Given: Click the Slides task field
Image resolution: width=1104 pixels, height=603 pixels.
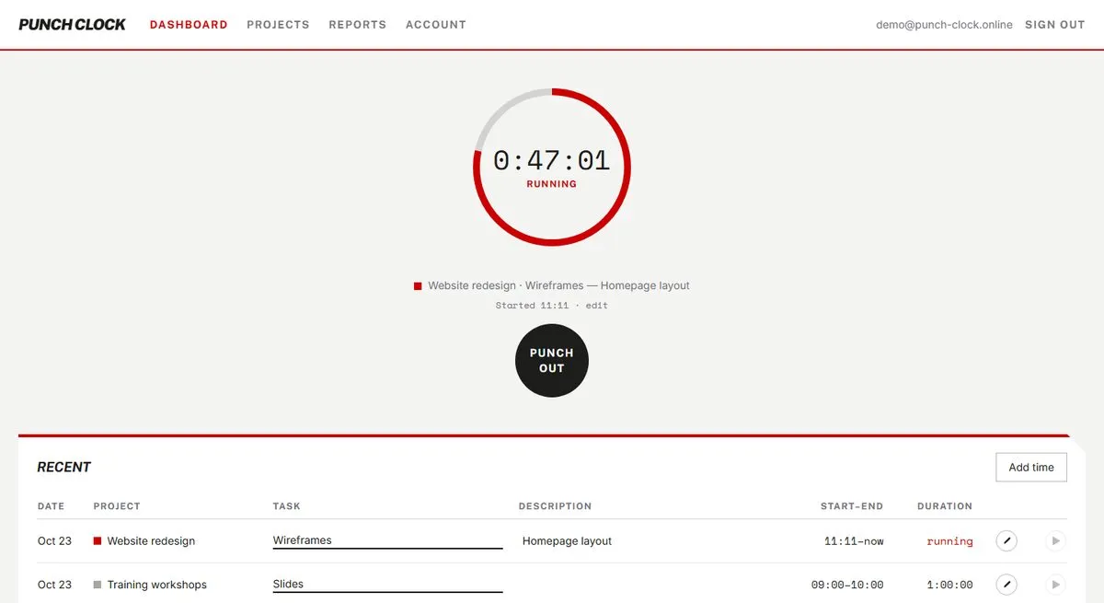Looking at the screenshot, I should pyautogui.click(x=387, y=584).
